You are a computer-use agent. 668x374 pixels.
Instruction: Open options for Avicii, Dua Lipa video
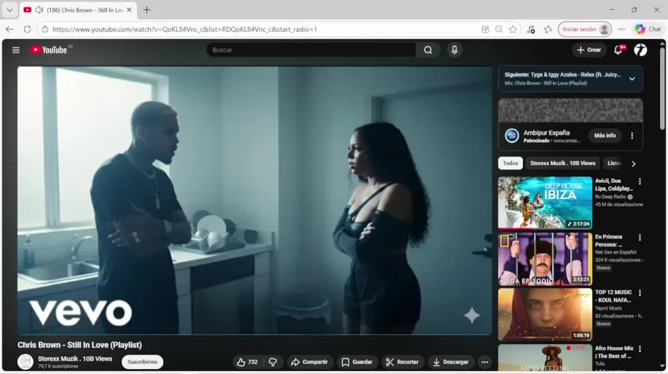tap(640, 182)
